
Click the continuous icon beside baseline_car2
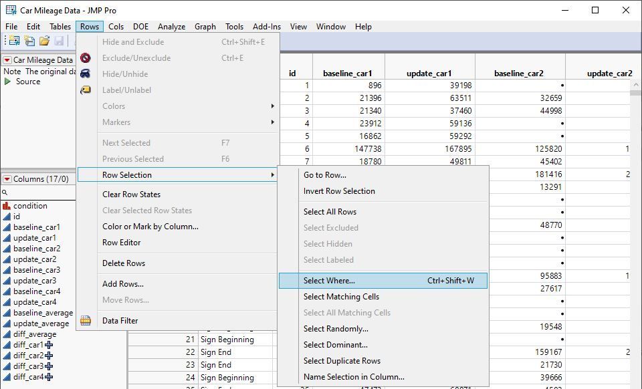7,248
